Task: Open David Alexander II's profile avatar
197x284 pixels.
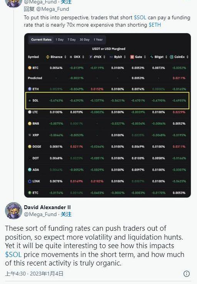Action: coord(13,210)
